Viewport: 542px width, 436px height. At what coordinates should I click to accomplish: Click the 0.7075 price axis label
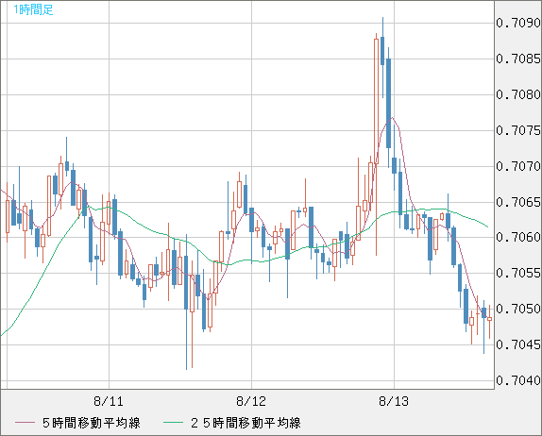518,130
